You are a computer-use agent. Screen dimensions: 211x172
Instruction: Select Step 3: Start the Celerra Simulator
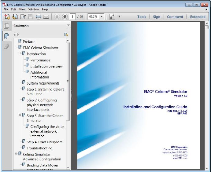[x=45, y=118]
